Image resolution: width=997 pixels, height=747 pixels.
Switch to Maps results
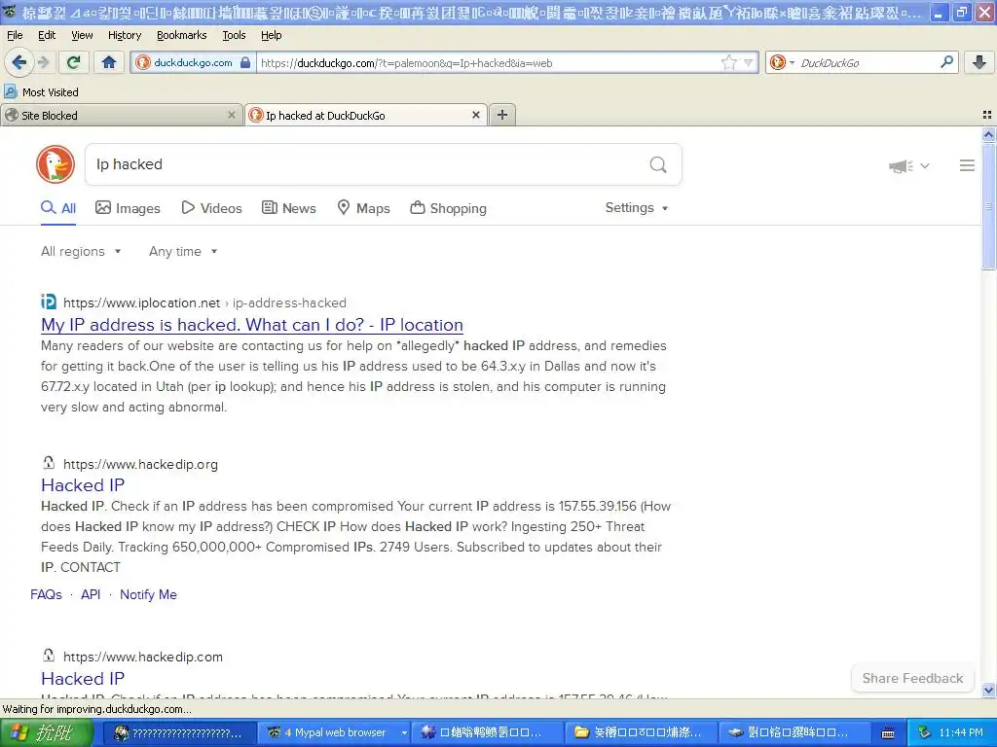click(363, 208)
